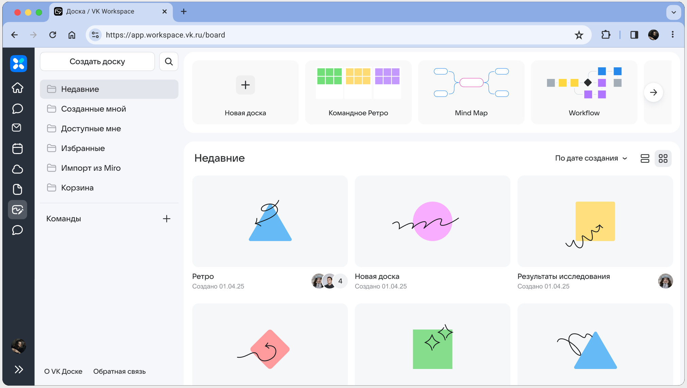Click the search magnifier next to Создать доску
The height and width of the screenshot is (388, 687).
169,62
